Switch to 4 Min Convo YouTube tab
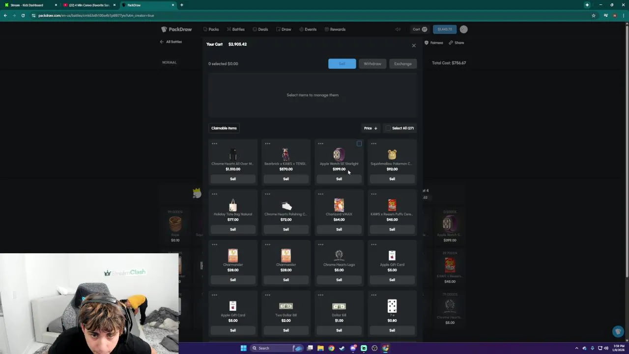The image size is (629, 354). point(89,5)
